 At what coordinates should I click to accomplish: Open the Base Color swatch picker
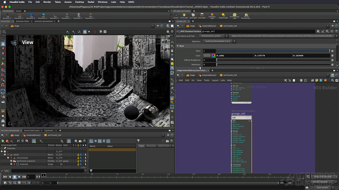(x=214, y=55)
